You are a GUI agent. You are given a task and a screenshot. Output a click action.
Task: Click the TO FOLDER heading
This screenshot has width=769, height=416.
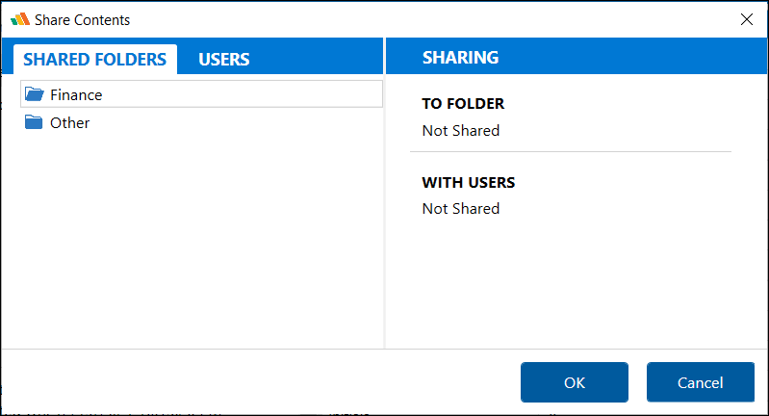click(463, 103)
